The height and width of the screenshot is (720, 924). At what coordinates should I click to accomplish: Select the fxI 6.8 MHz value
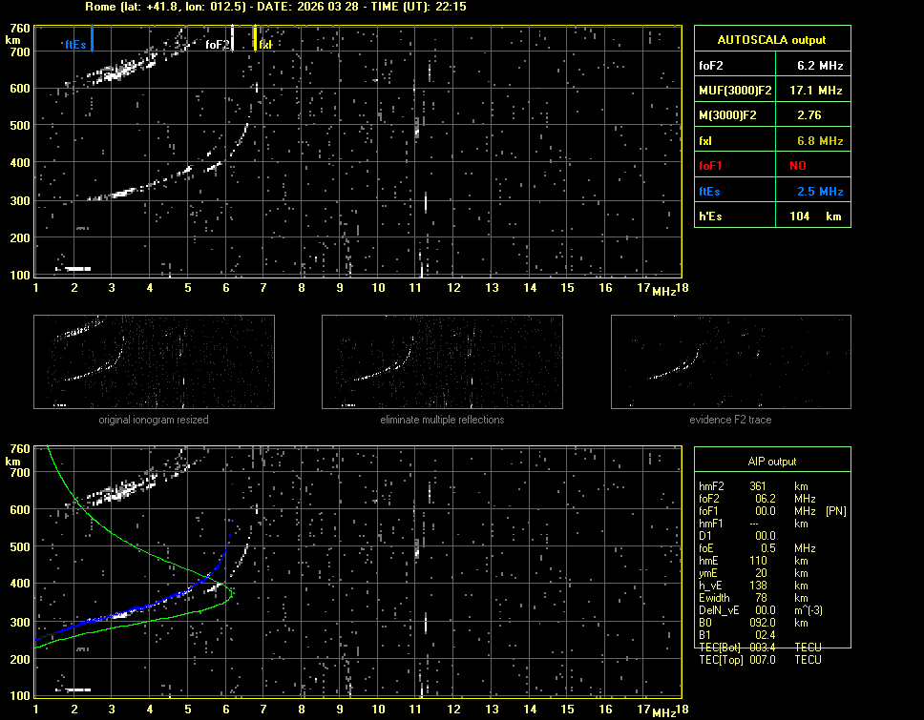[x=819, y=140]
